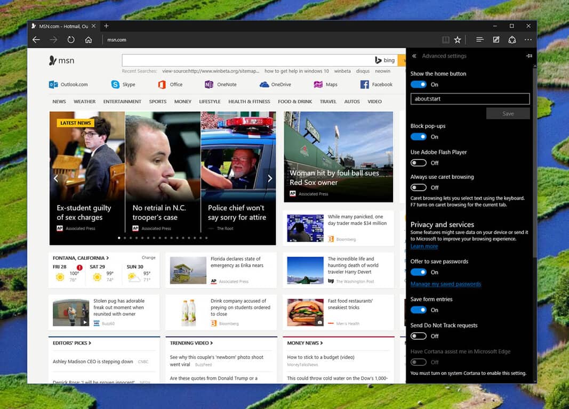Screen dimensions: 569x409
Task: Open a new tab with plus icon
Action: point(106,26)
